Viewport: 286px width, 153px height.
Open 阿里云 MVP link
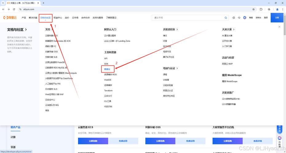click(227, 64)
